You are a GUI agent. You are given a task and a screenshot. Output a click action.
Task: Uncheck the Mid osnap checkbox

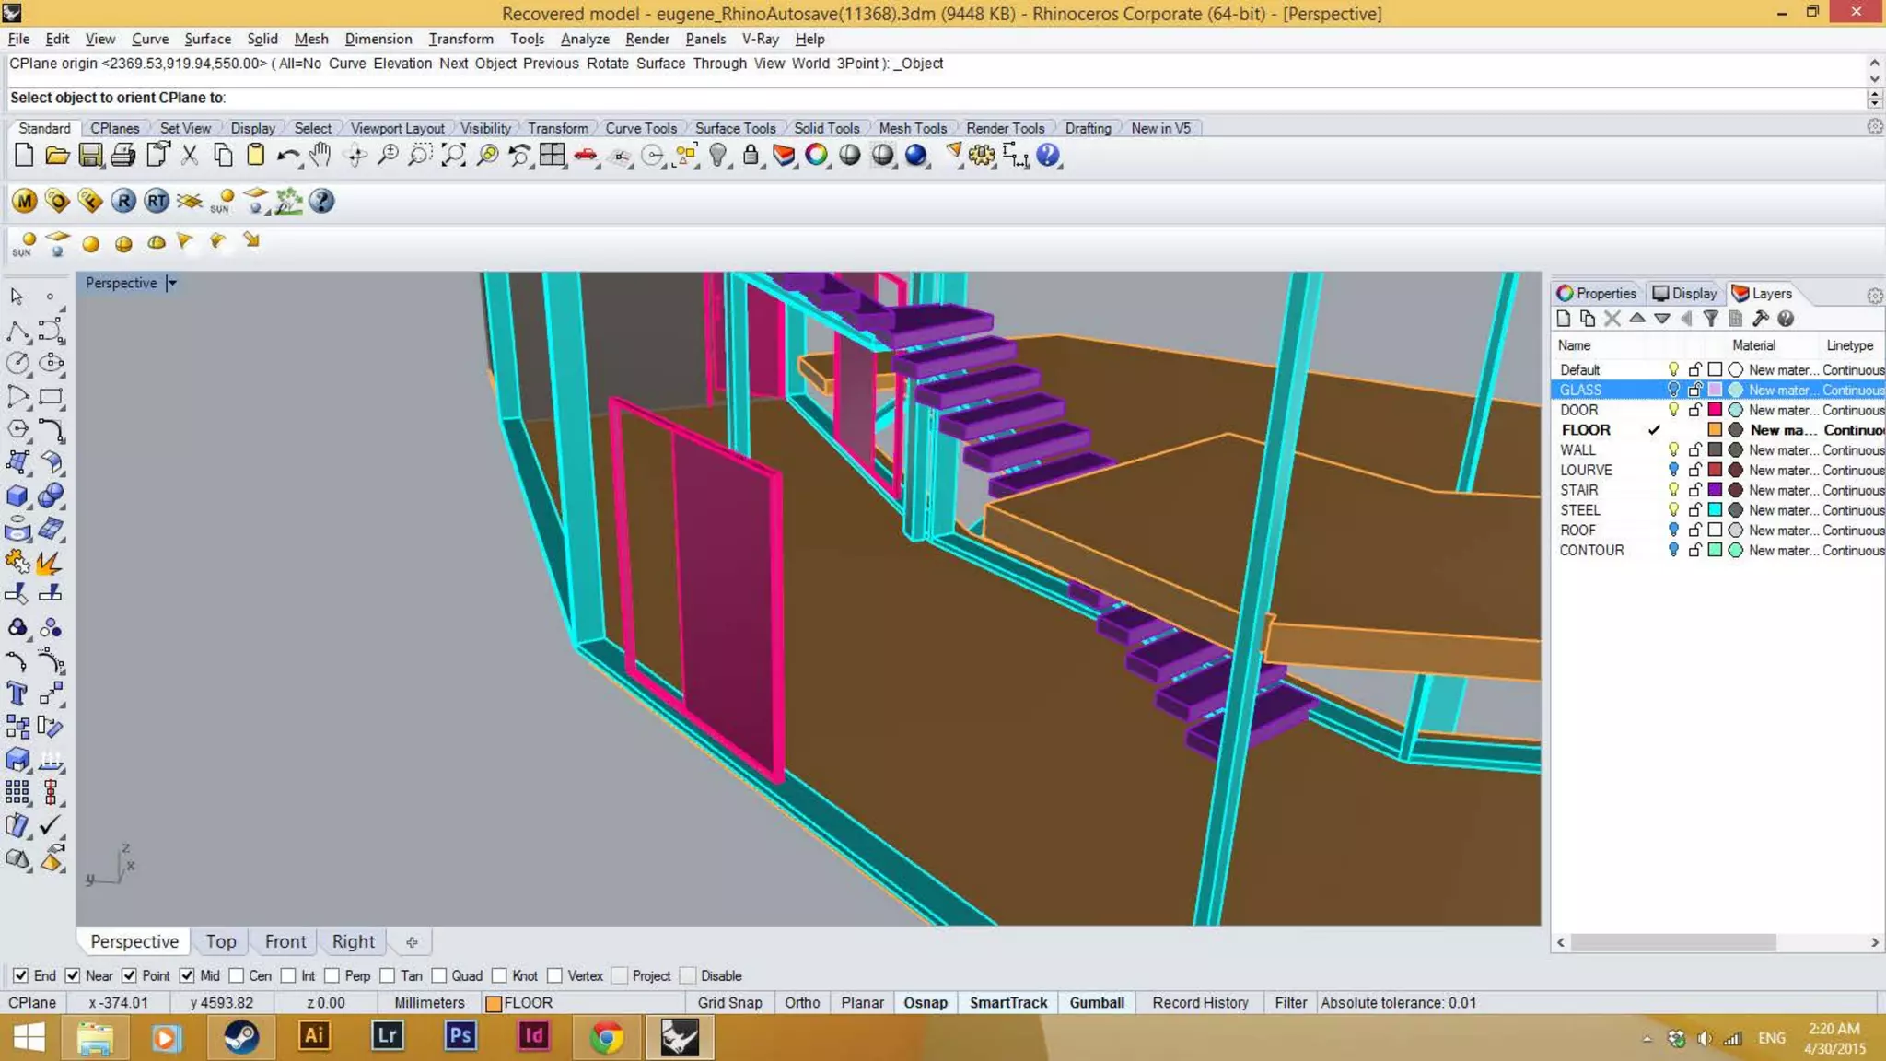(187, 975)
